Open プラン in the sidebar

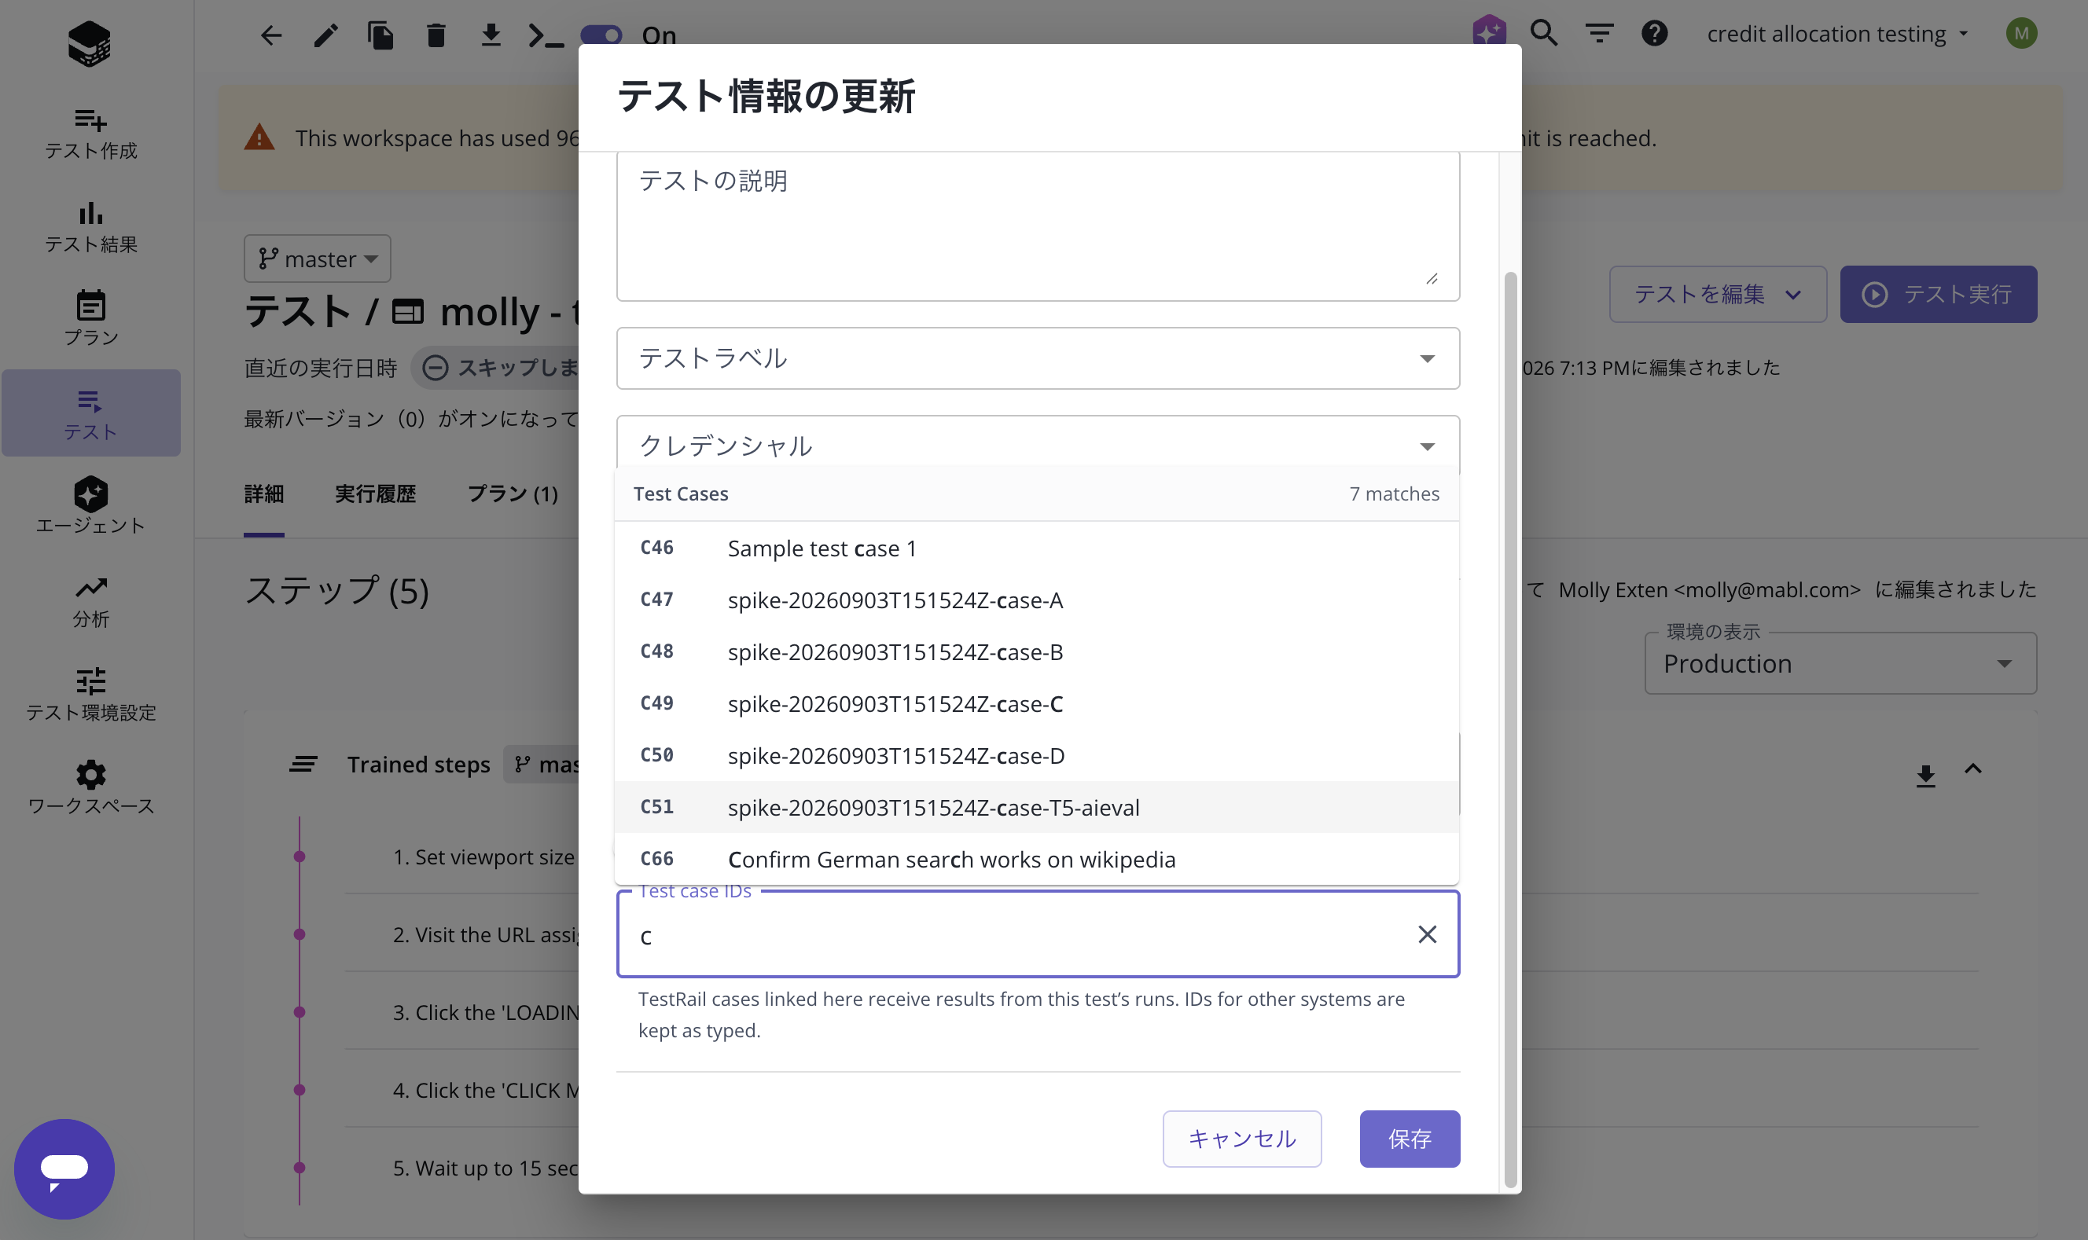click(90, 320)
